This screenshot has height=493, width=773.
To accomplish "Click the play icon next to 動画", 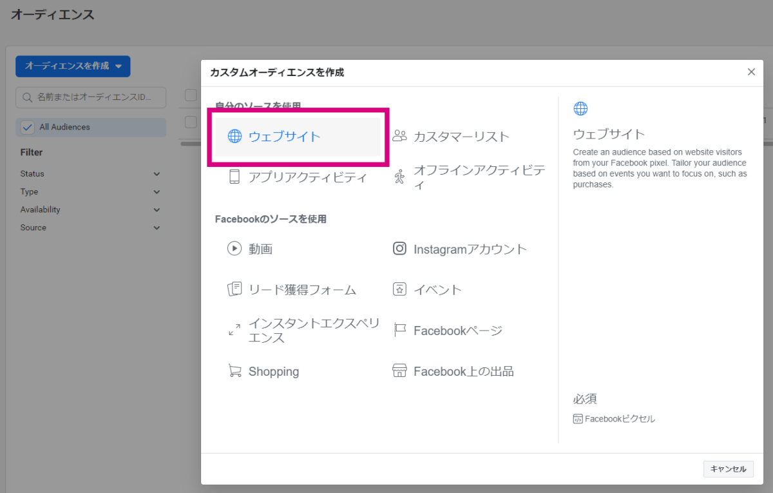I will point(234,248).
